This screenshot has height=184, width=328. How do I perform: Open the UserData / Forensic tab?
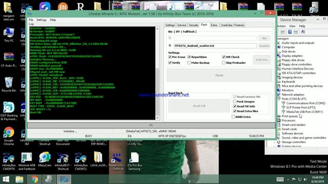click(x=232, y=25)
